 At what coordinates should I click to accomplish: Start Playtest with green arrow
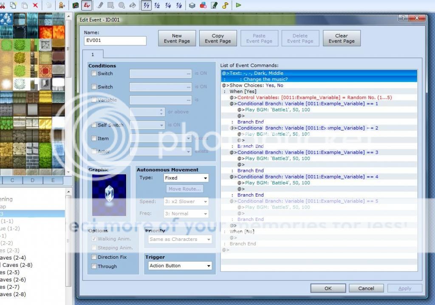click(238, 5)
